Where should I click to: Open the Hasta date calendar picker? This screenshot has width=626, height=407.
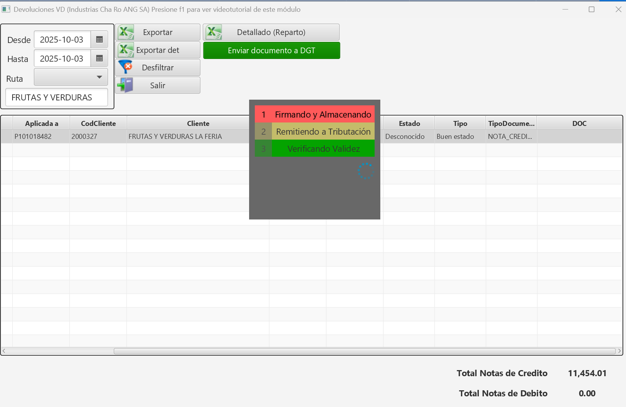point(99,59)
